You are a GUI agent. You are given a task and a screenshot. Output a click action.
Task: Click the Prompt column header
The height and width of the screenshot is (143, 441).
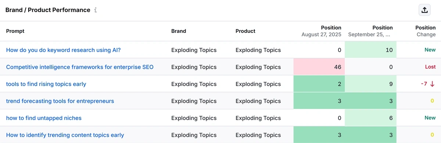(15, 31)
